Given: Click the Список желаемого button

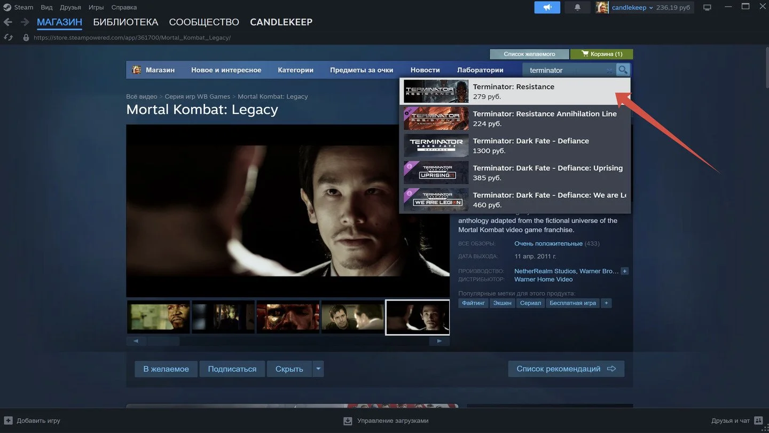Looking at the screenshot, I should (x=529, y=54).
